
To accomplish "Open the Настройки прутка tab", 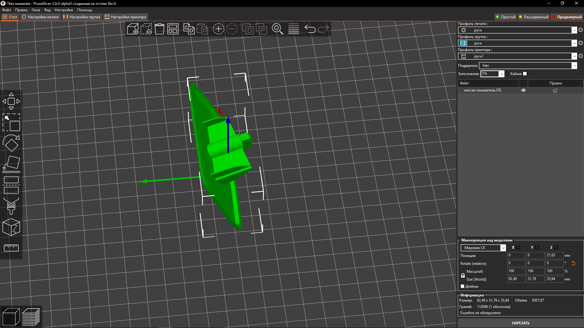I will (x=82, y=17).
